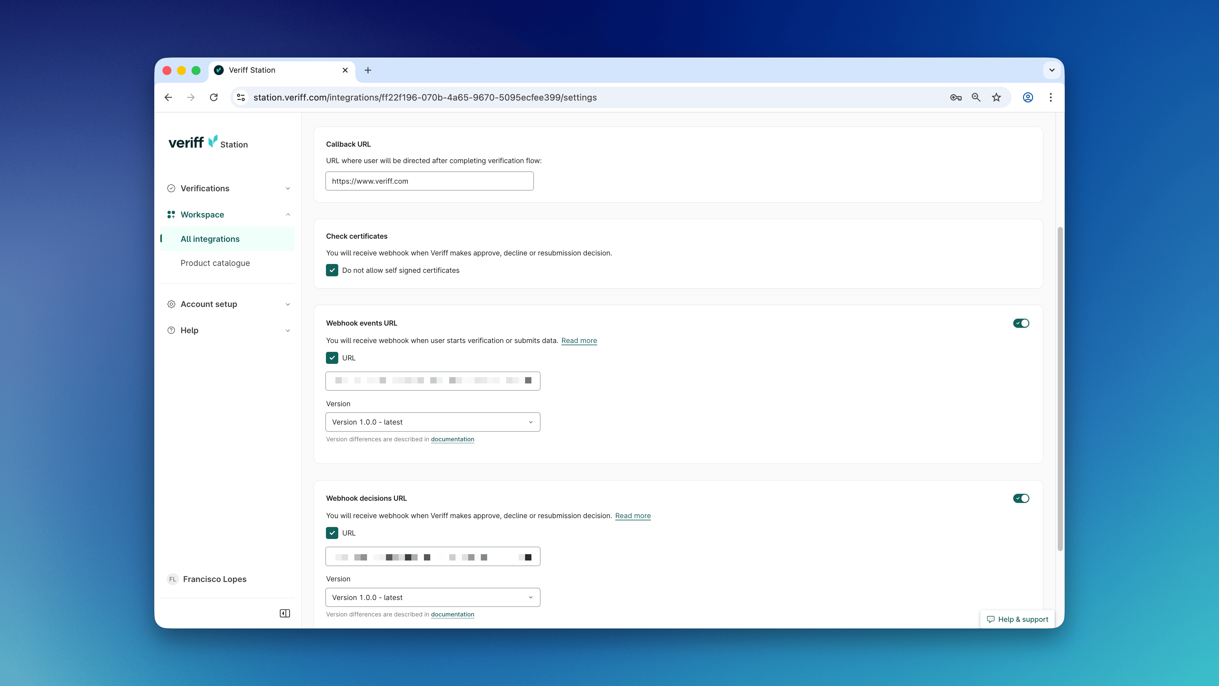Expand the Account setup chevron
Screen dimensions: 1219x686
288,304
